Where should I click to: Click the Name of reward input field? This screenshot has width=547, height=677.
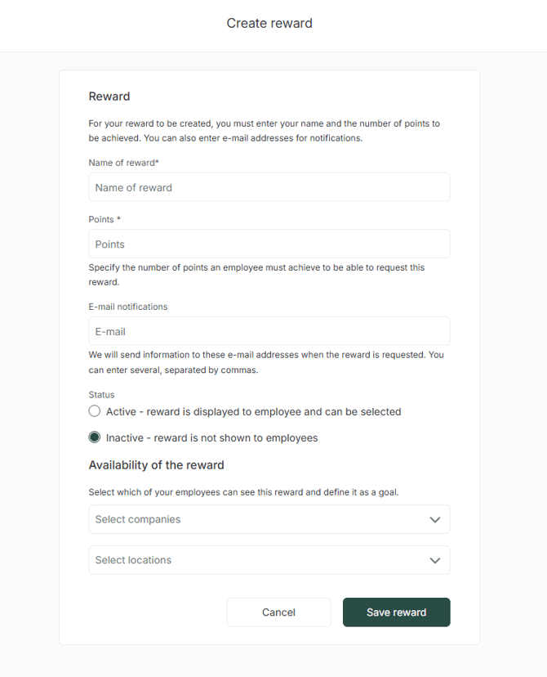click(269, 187)
